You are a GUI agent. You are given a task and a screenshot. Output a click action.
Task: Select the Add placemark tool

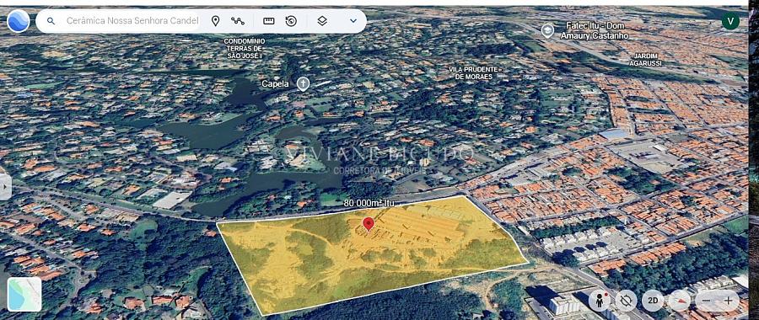[x=215, y=21]
